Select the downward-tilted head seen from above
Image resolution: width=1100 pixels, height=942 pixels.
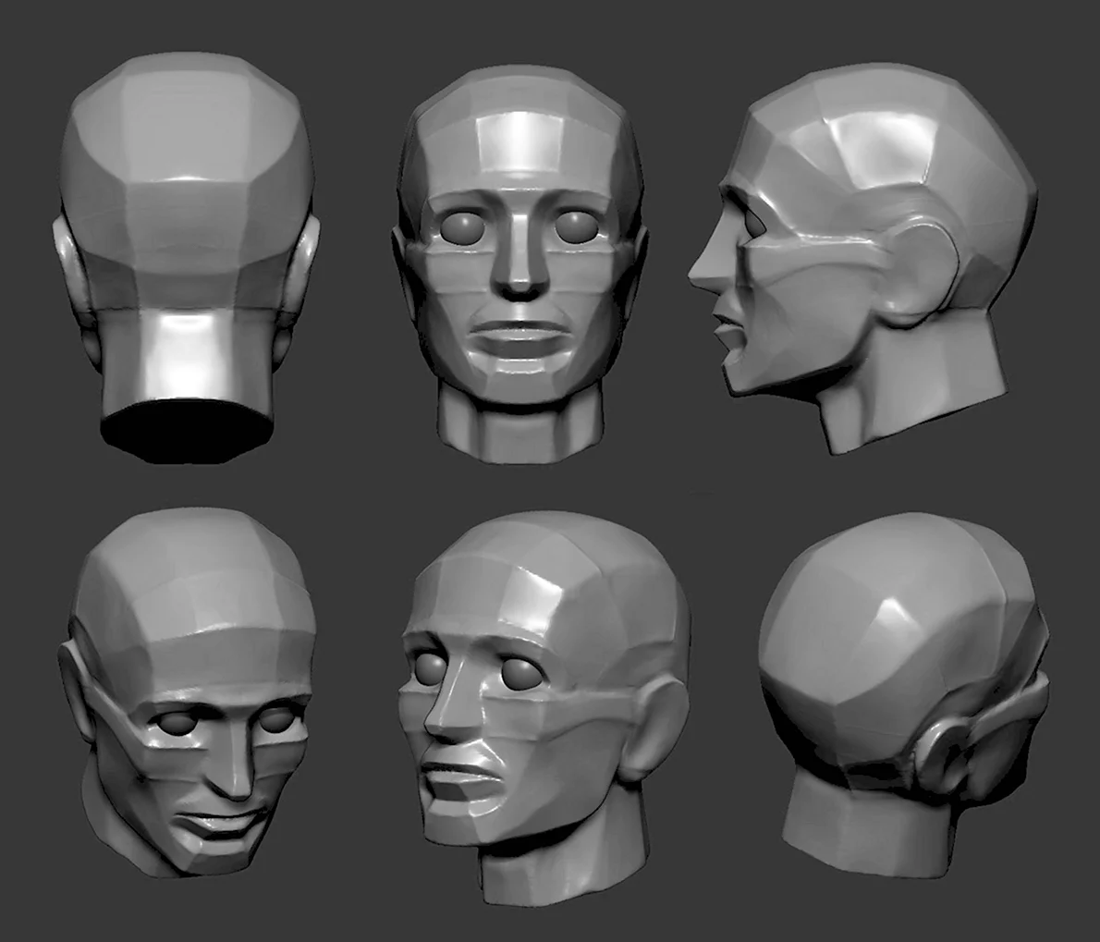[x=188, y=693]
